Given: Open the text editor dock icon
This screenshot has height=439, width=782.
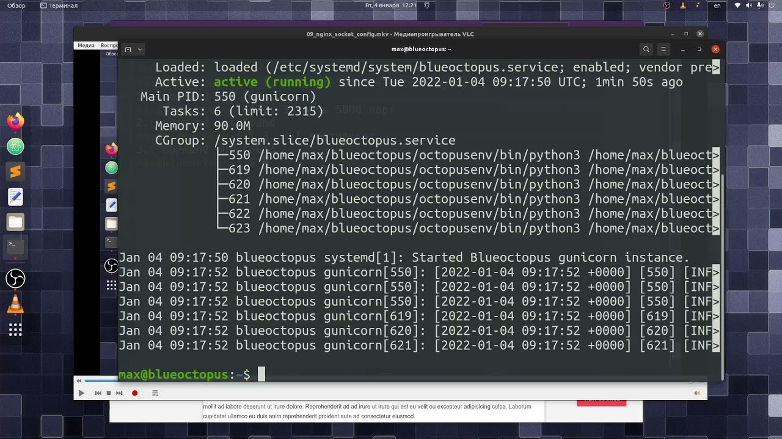Looking at the screenshot, I should click(15, 197).
